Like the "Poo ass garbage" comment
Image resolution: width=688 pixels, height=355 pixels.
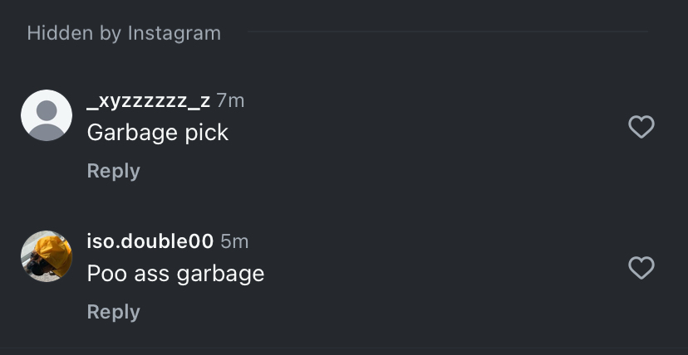[x=641, y=268]
